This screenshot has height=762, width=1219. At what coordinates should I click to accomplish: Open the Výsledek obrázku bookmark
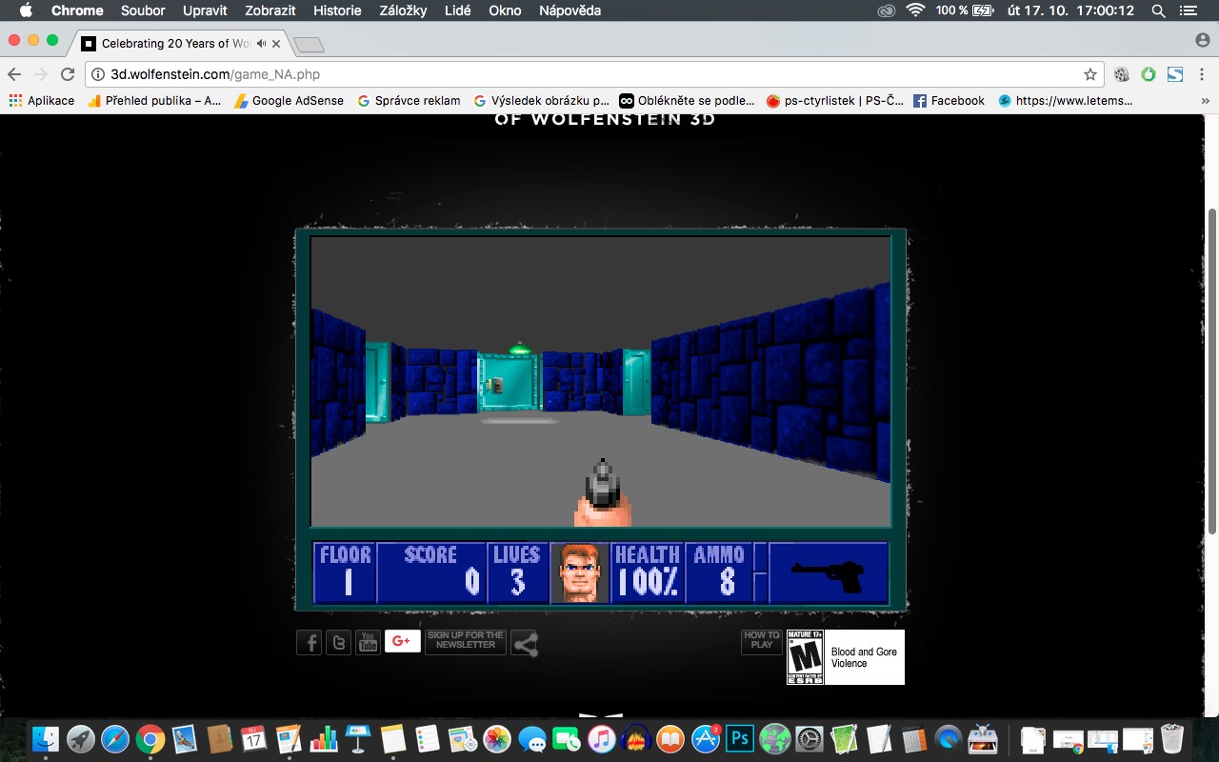click(x=542, y=101)
